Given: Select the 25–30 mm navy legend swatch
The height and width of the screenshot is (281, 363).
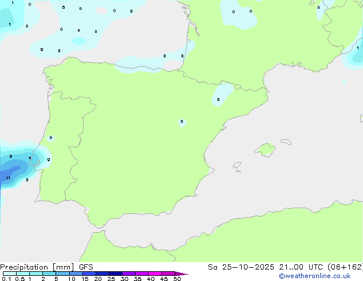Looking at the screenshot, I should click(x=116, y=274).
